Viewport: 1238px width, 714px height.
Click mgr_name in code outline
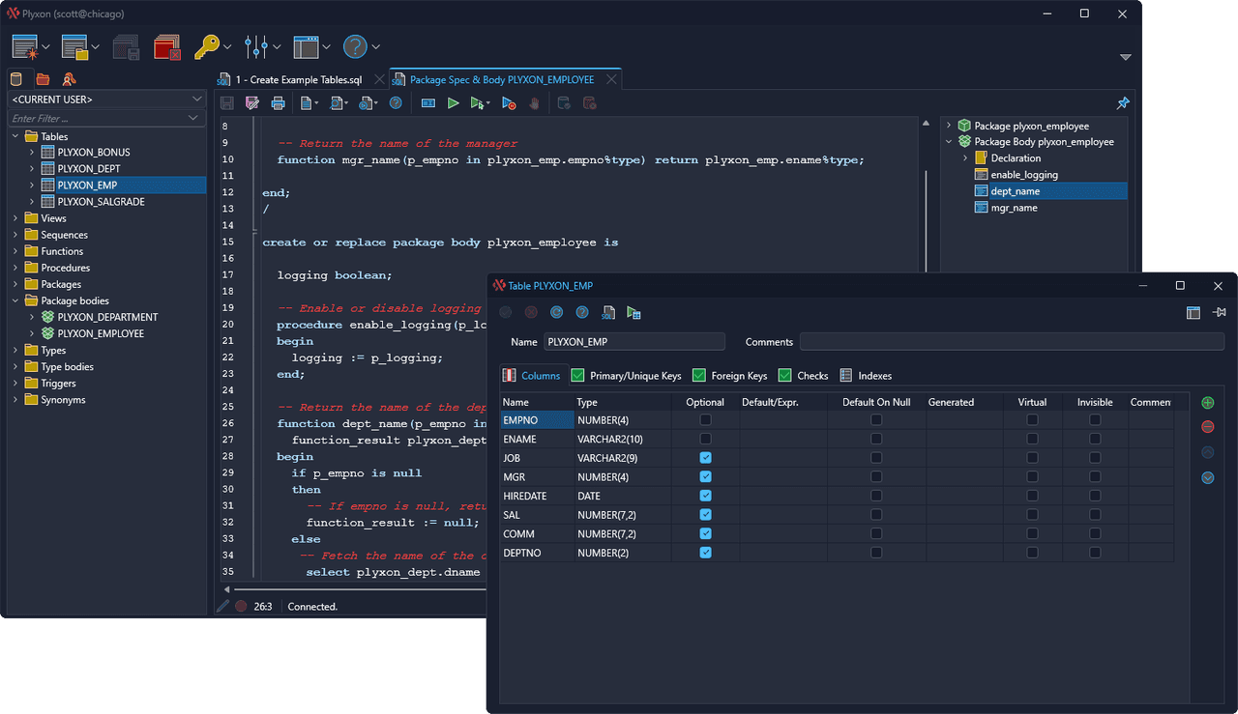[x=1014, y=208]
